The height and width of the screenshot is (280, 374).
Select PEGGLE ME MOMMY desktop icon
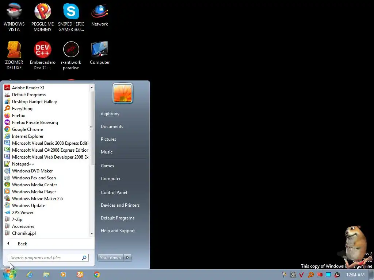coord(42,17)
